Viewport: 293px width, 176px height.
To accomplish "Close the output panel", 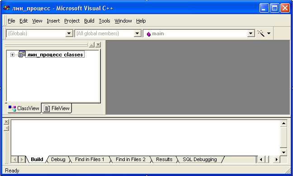I will click(x=6, y=122).
